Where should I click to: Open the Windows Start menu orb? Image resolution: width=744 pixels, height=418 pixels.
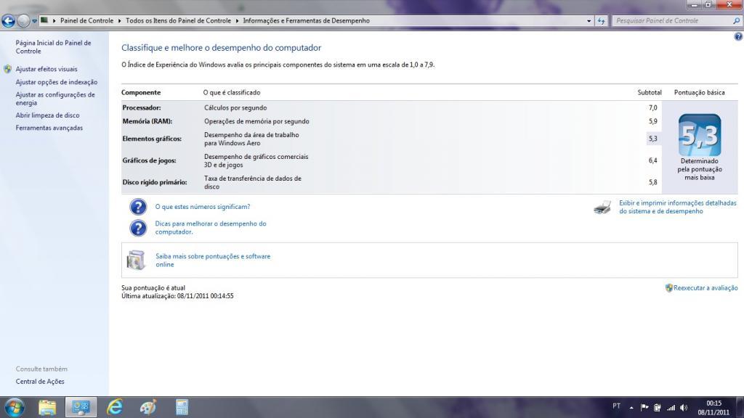[x=14, y=408]
